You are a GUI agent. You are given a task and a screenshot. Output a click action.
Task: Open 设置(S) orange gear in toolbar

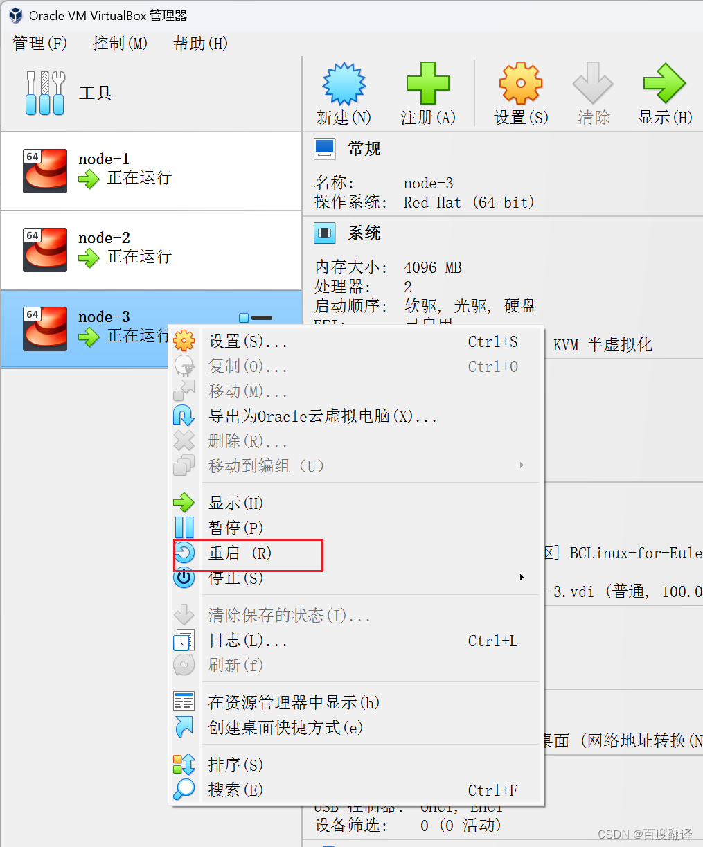520,84
